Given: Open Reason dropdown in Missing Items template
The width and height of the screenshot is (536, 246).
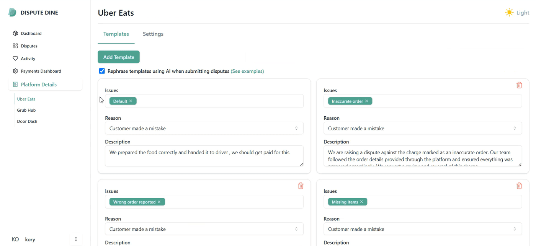Looking at the screenshot, I should click(423, 229).
